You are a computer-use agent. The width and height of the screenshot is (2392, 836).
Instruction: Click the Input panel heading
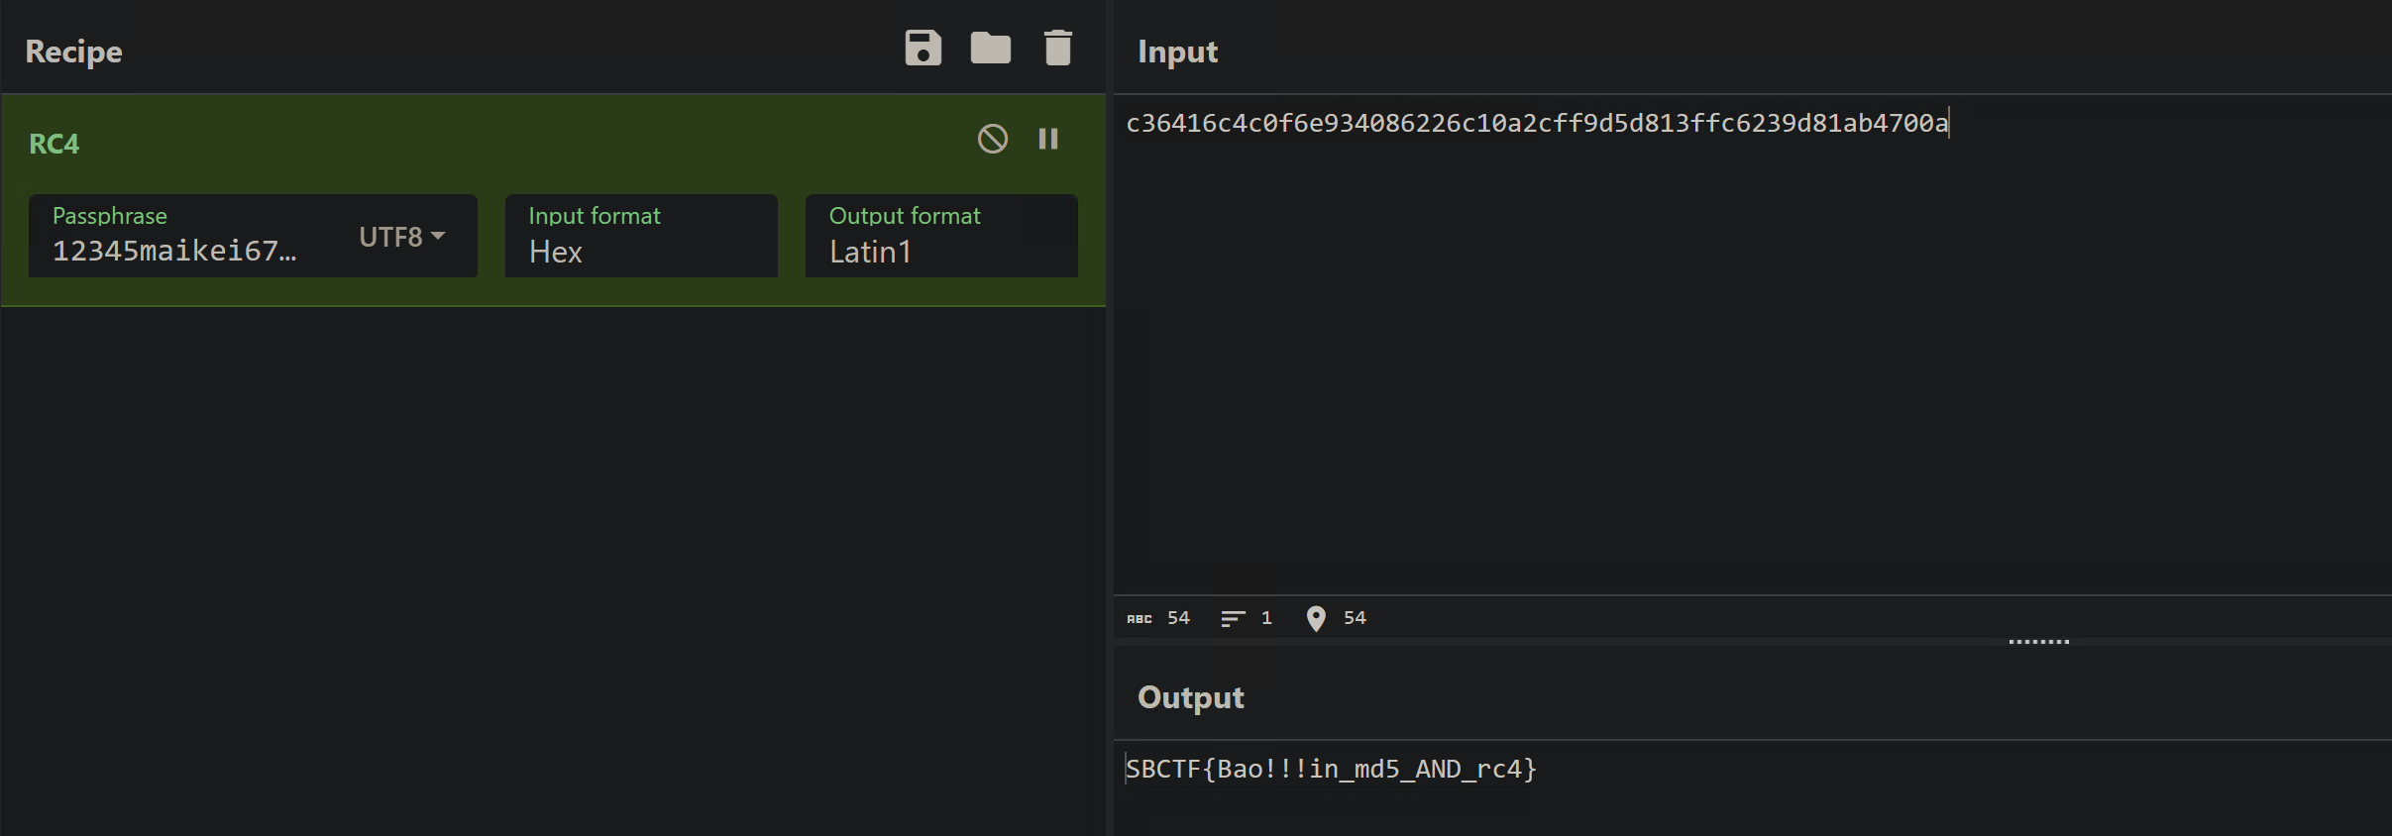(x=1177, y=52)
